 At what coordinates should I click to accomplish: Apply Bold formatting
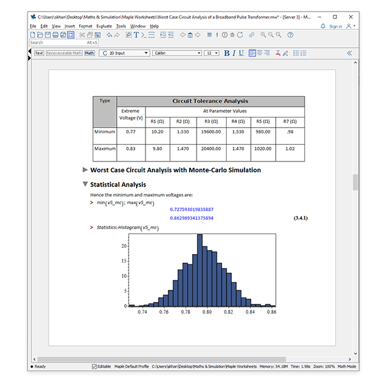click(227, 54)
